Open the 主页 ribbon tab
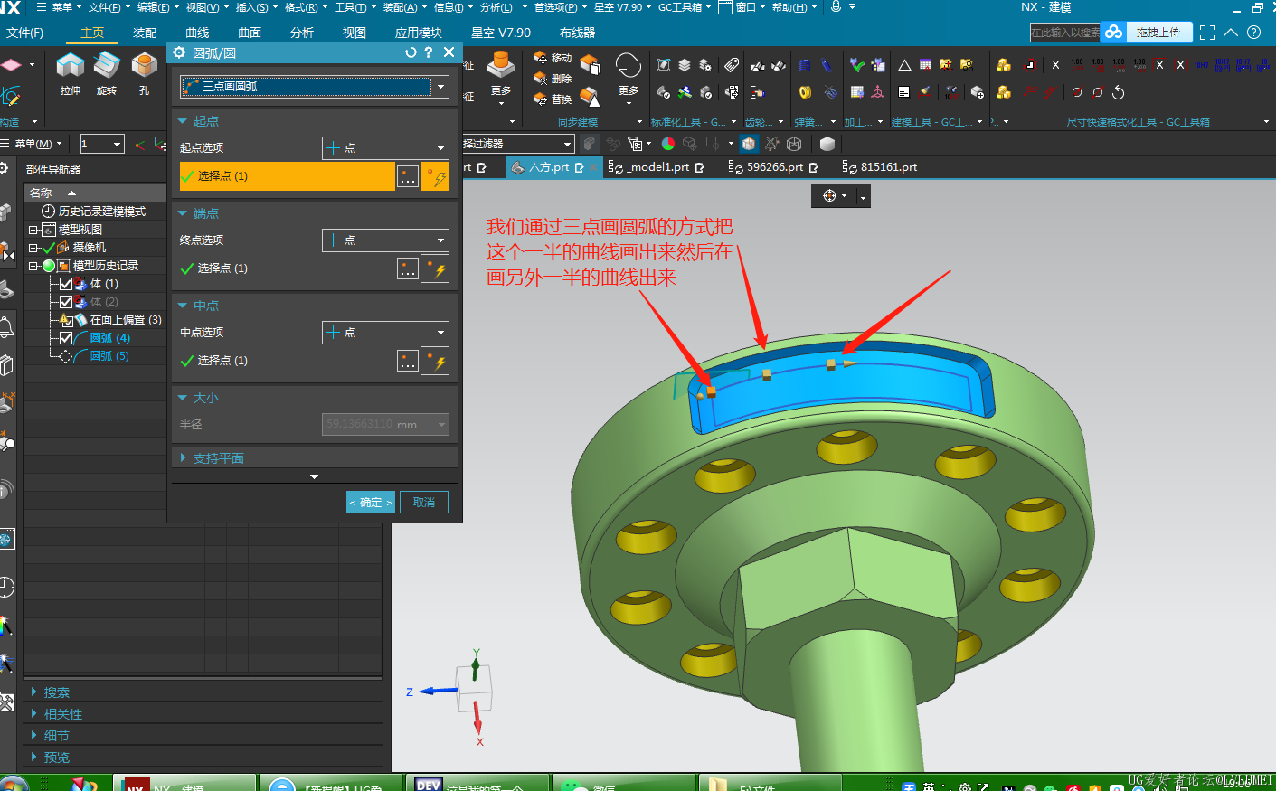The height and width of the screenshot is (791, 1276). pos(92,33)
